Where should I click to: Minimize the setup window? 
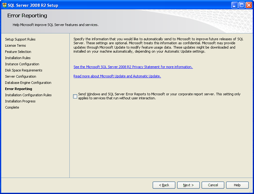coord(235,5)
